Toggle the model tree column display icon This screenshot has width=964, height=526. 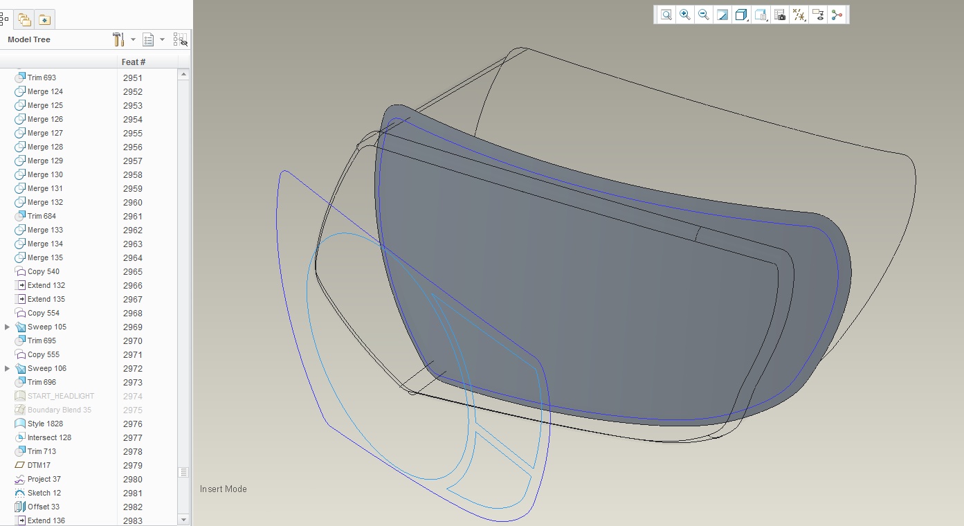180,39
